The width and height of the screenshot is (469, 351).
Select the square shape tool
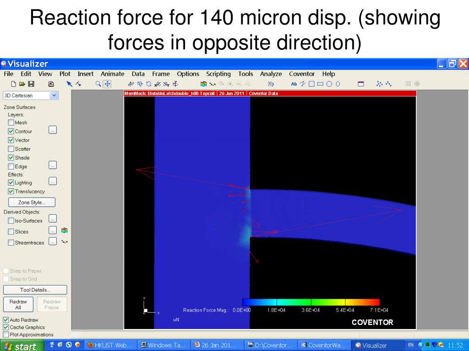coord(311,84)
